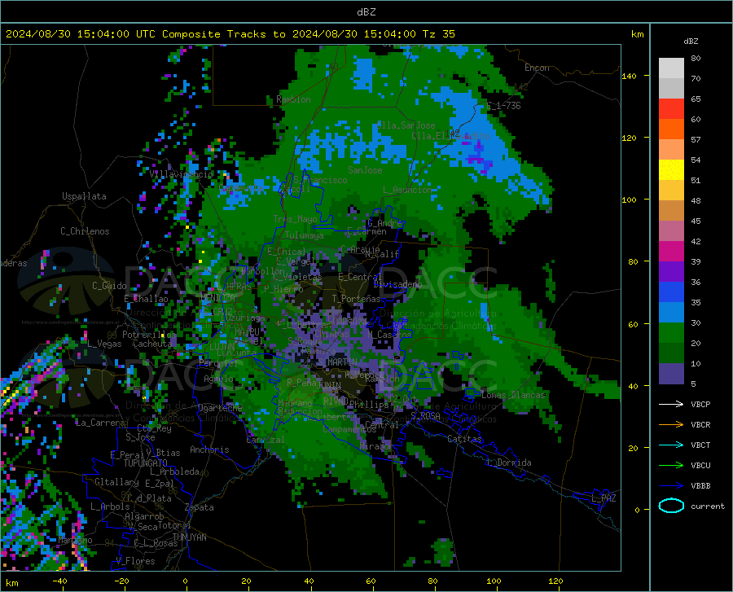Click the Tulumaya map label

tap(305, 235)
